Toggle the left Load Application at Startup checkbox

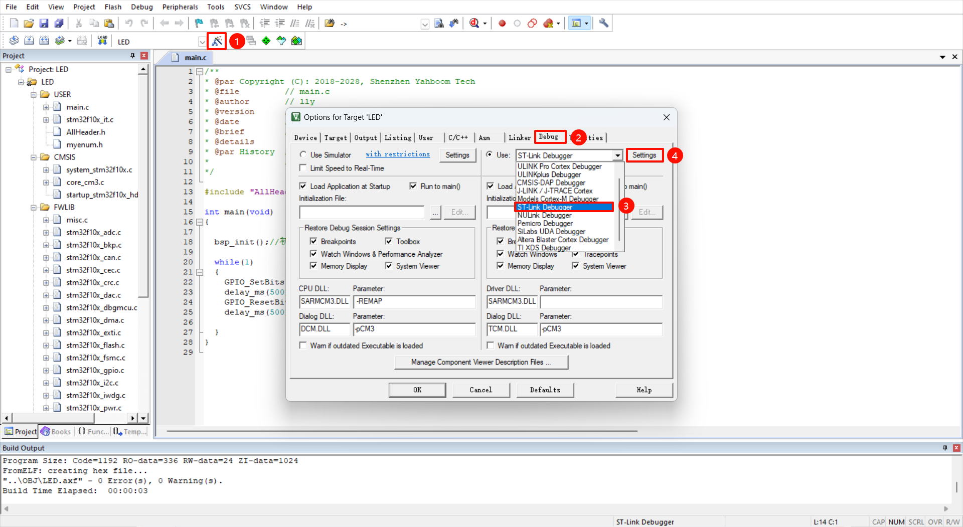[x=303, y=186]
